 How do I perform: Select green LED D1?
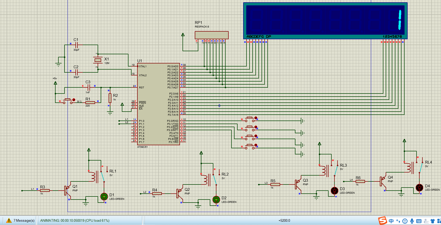(104, 196)
